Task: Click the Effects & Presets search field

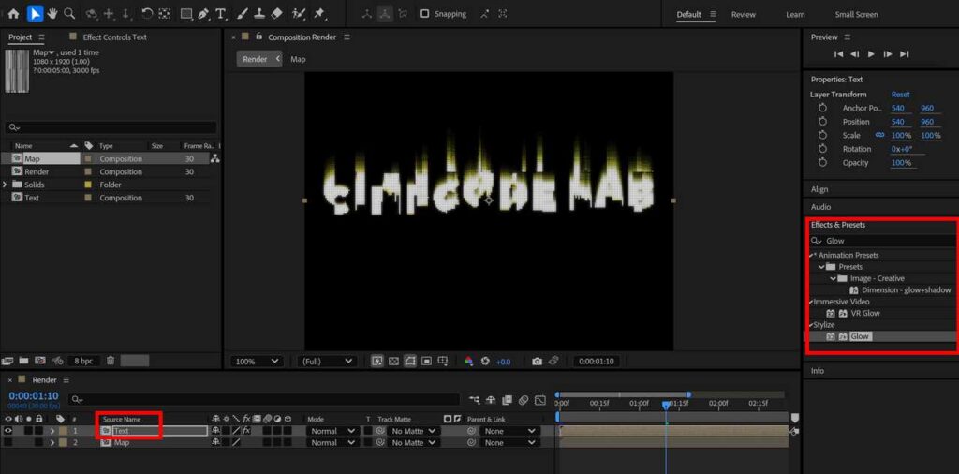Action: click(x=882, y=241)
